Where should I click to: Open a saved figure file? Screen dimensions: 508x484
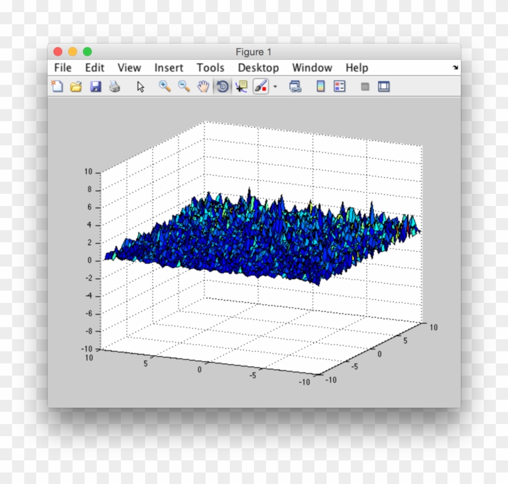coord(76,87)
